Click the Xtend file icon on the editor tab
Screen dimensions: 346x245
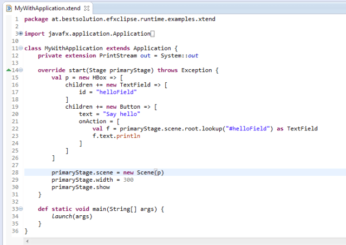click(x=8, y=9)
